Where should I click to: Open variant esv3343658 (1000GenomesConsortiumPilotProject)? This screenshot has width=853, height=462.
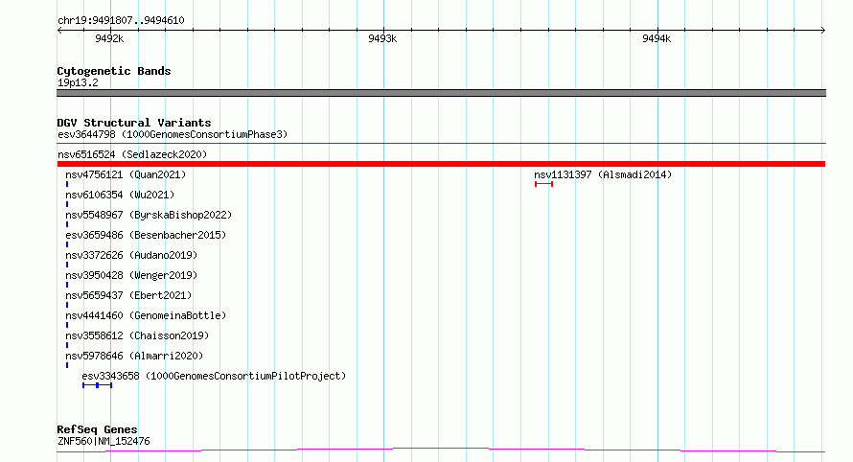pos(214,376)
